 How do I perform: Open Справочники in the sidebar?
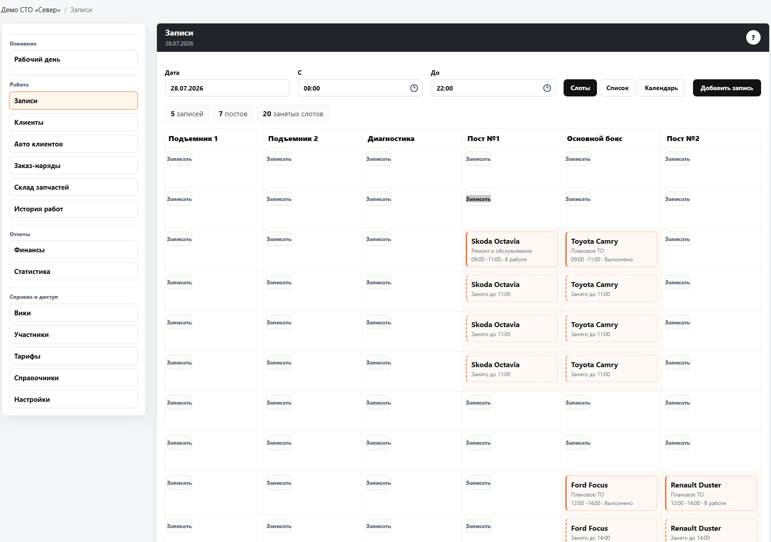point(73,378)
